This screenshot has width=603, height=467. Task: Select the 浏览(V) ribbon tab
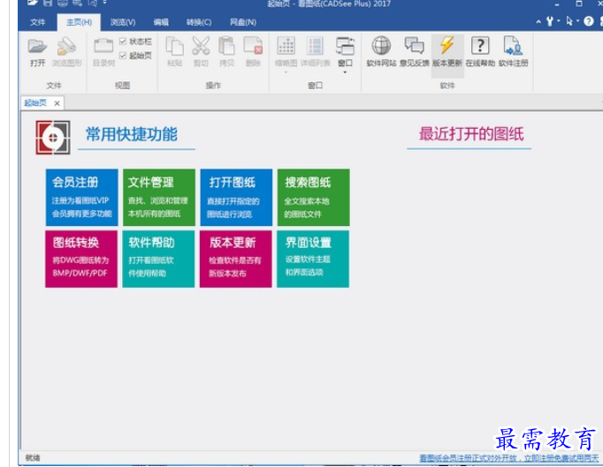(x=123, y=22)
